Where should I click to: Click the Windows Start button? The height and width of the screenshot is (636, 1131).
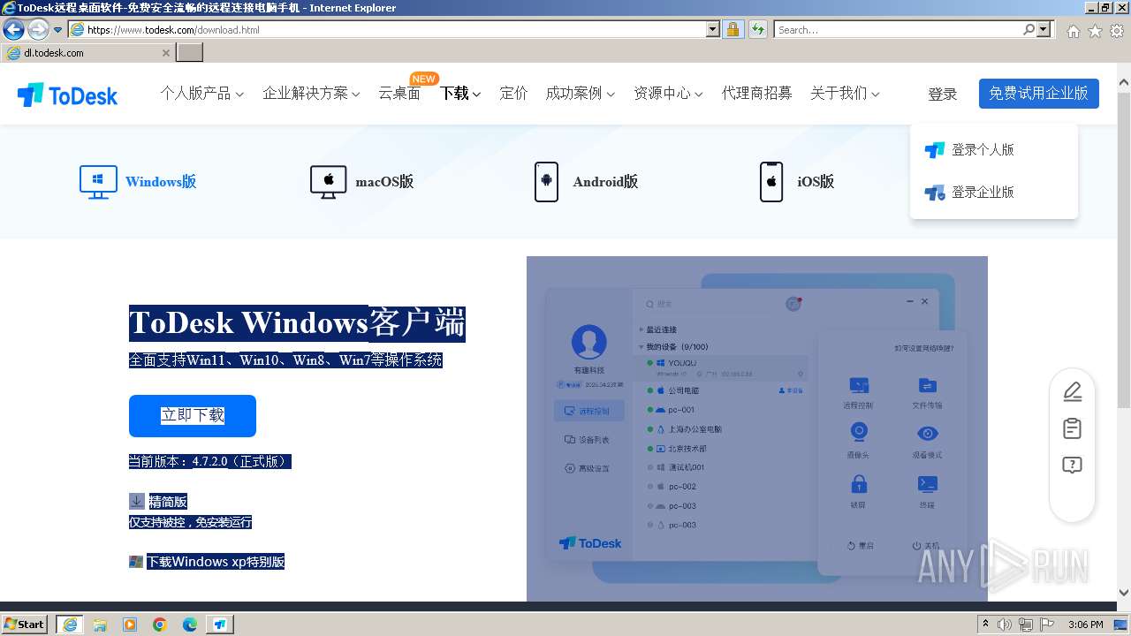24,625
